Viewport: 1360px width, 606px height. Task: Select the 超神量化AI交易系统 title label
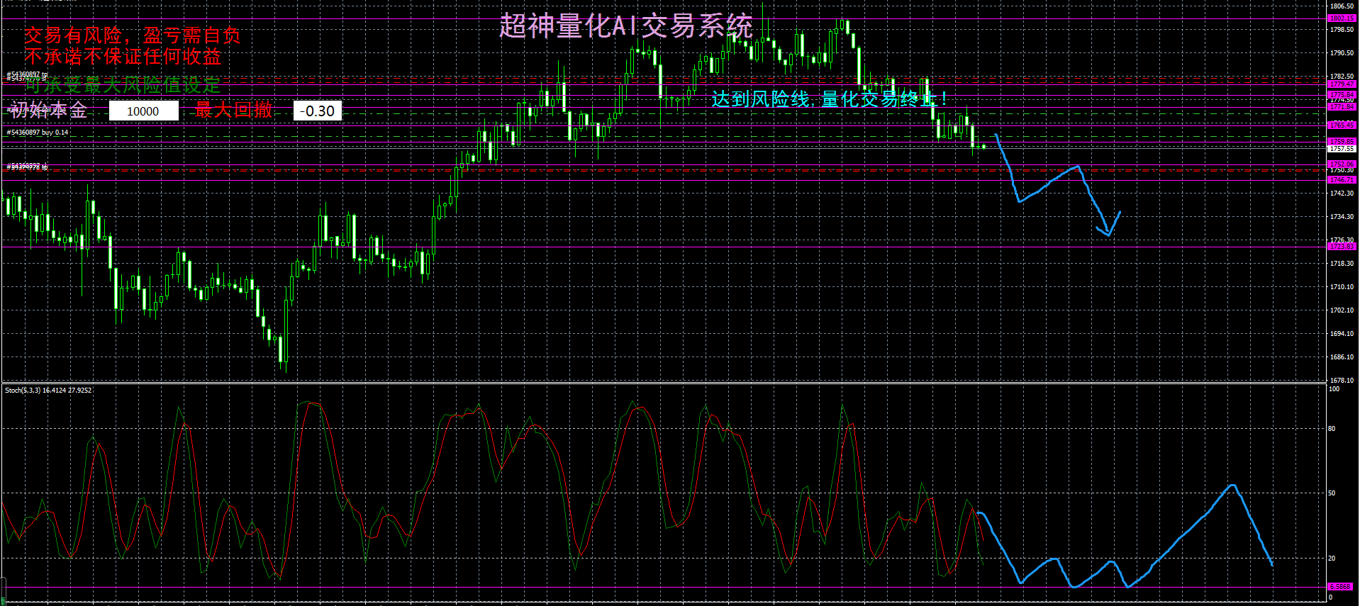(x=625, y=26)
